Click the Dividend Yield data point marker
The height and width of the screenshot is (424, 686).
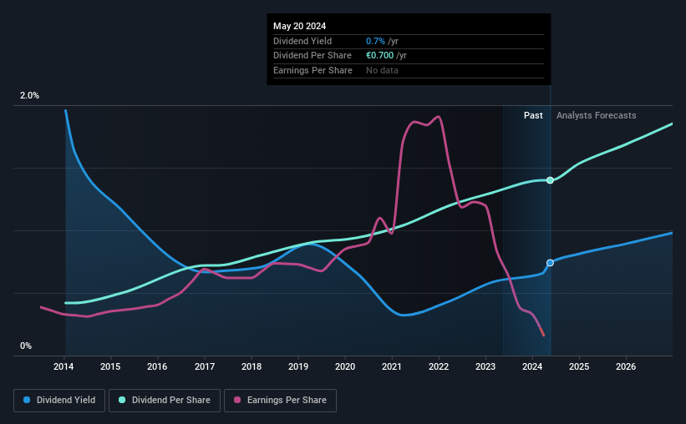550,263
